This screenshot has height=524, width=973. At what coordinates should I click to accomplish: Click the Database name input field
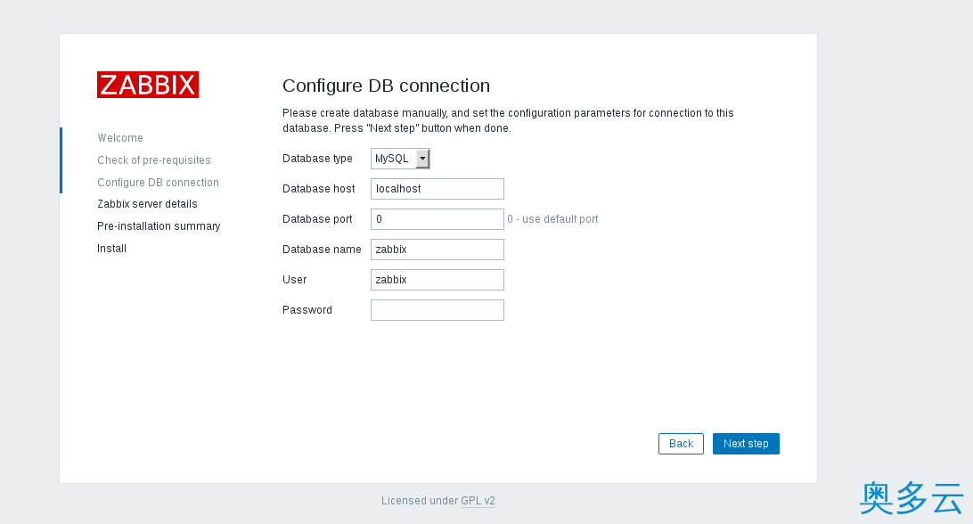point(437,250)
